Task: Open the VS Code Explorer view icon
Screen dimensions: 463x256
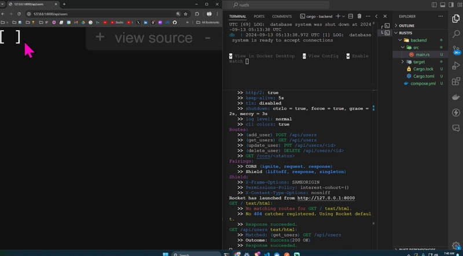Action: coord(456,18)
